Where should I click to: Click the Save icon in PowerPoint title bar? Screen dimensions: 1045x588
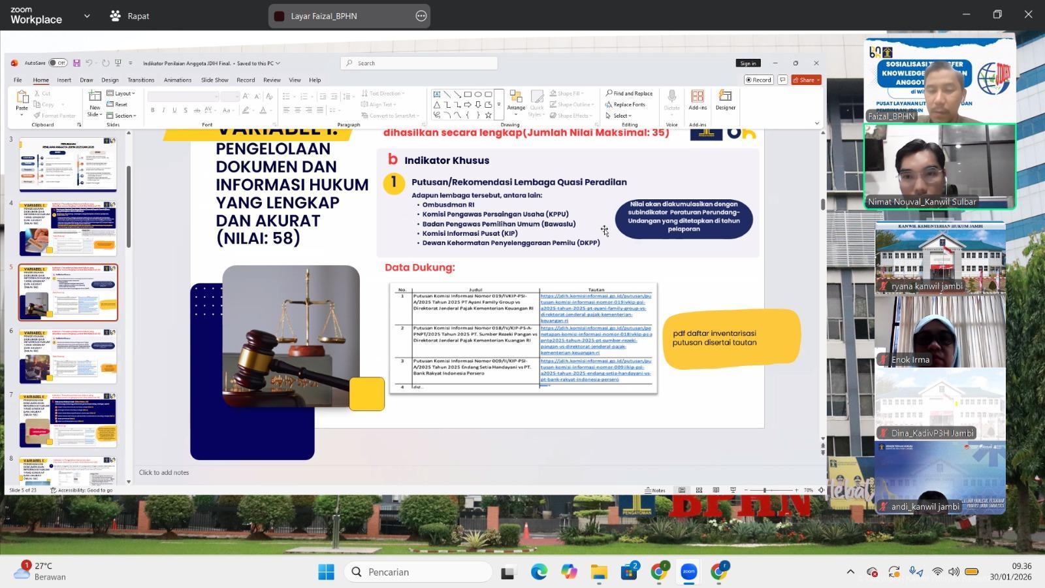tap(76, 63)
